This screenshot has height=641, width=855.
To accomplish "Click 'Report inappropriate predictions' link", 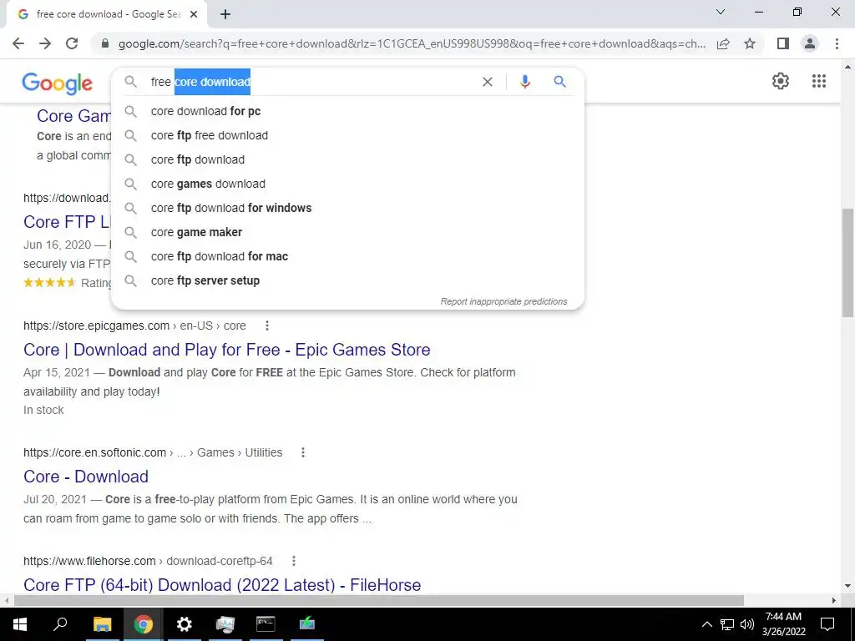I will [503, 301].
